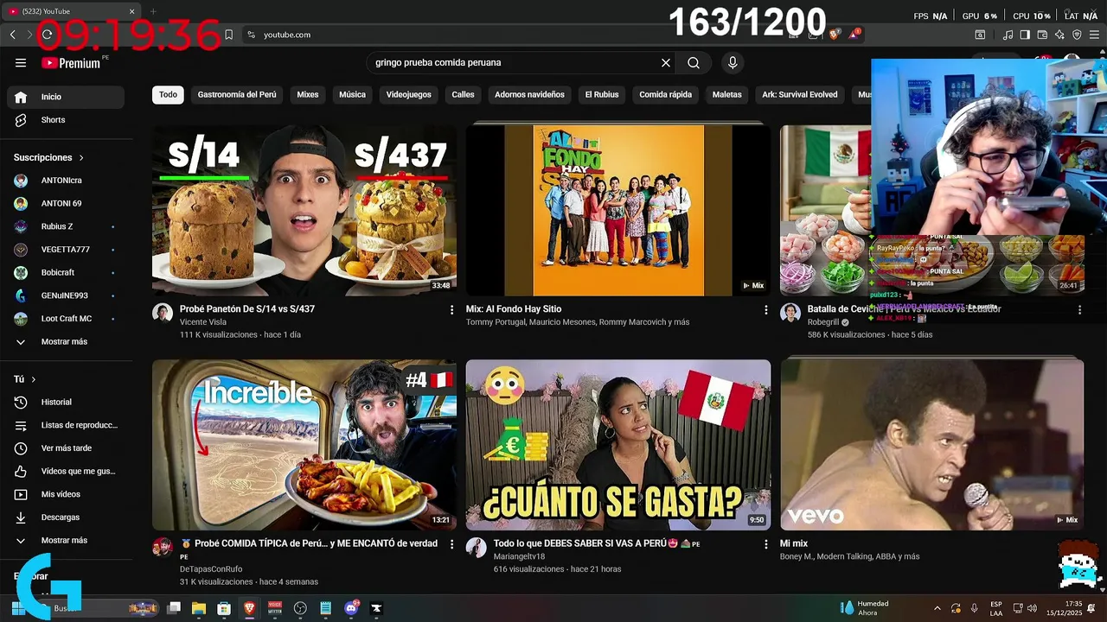Open Listas de reproducción in sidebar
This screenshot has height=622, width=1107.
(66, 425)
